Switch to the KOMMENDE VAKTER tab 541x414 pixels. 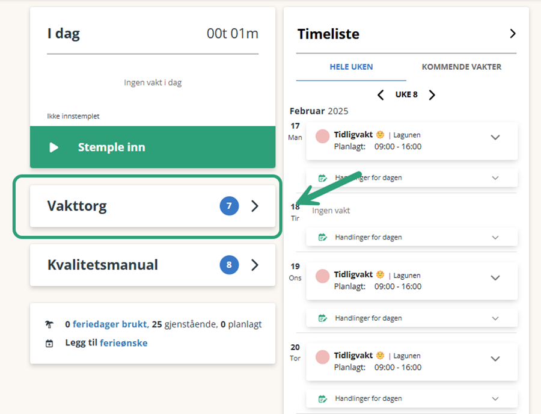(x=461, y=67)
